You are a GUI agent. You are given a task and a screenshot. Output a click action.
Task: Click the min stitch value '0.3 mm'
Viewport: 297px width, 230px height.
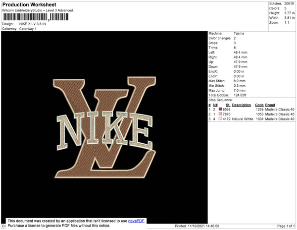(240, 86)
